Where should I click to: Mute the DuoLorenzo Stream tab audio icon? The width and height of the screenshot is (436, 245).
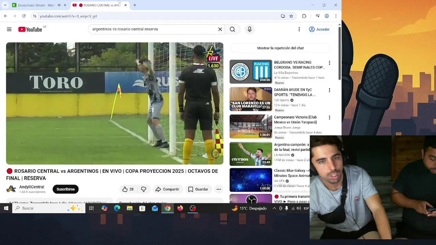pyautogui.click(x=59, y=5)
